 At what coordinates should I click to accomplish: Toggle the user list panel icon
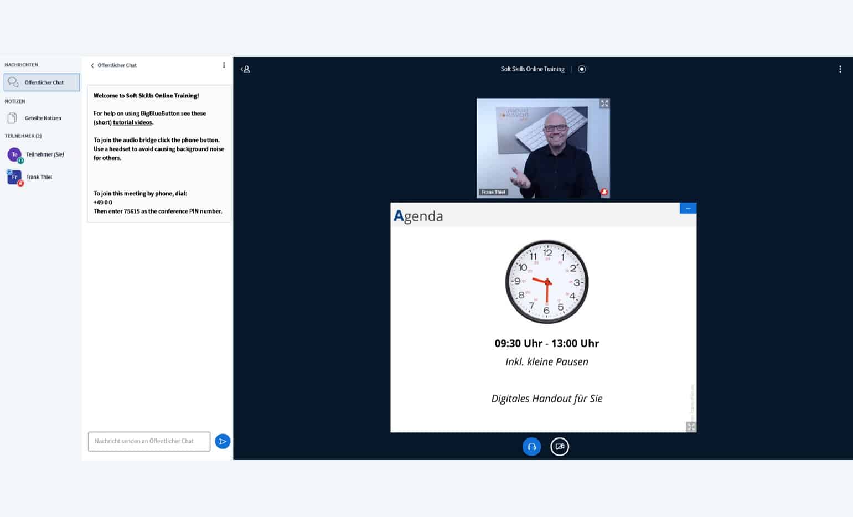246,69
